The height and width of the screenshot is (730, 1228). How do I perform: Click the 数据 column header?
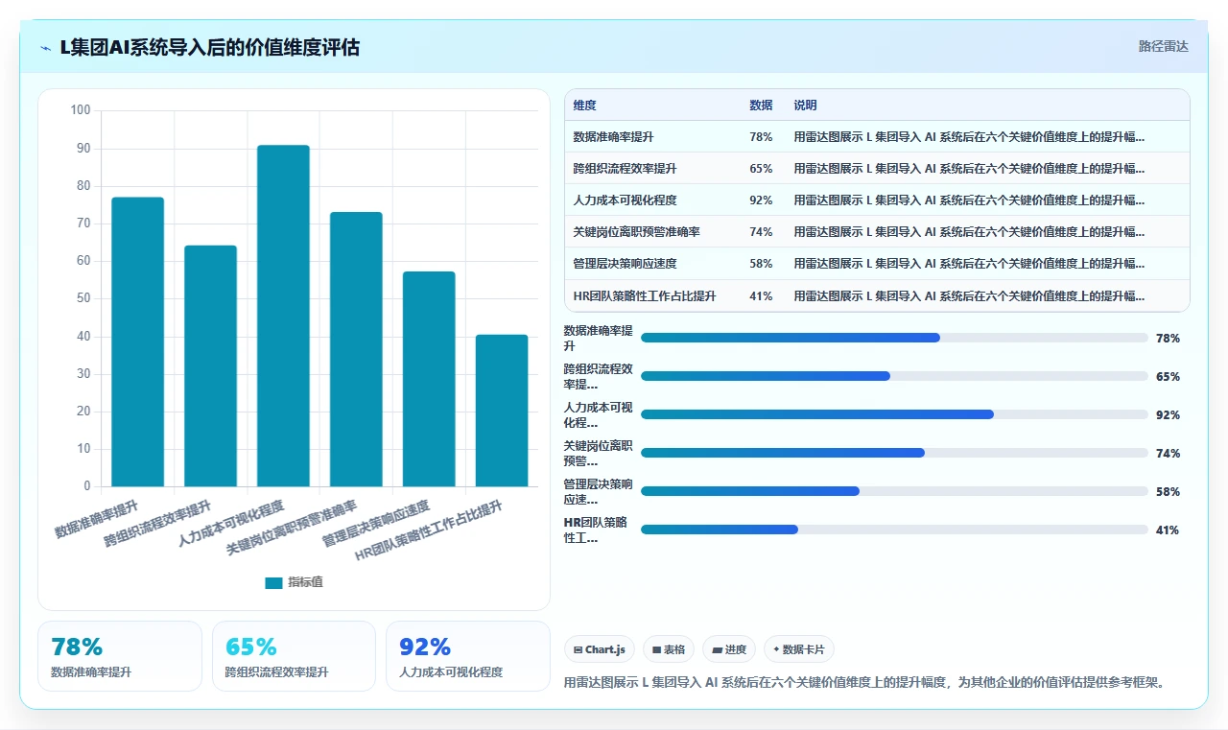761,106
